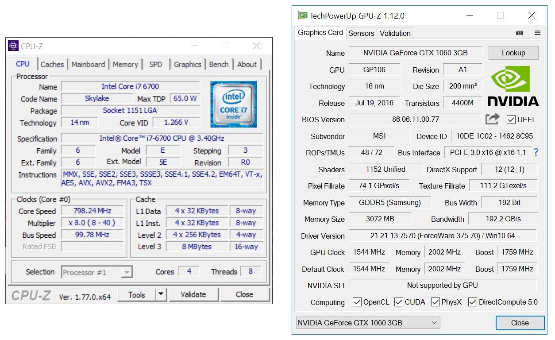Select the CPU tab in CPU-Z

coord(23,64)
